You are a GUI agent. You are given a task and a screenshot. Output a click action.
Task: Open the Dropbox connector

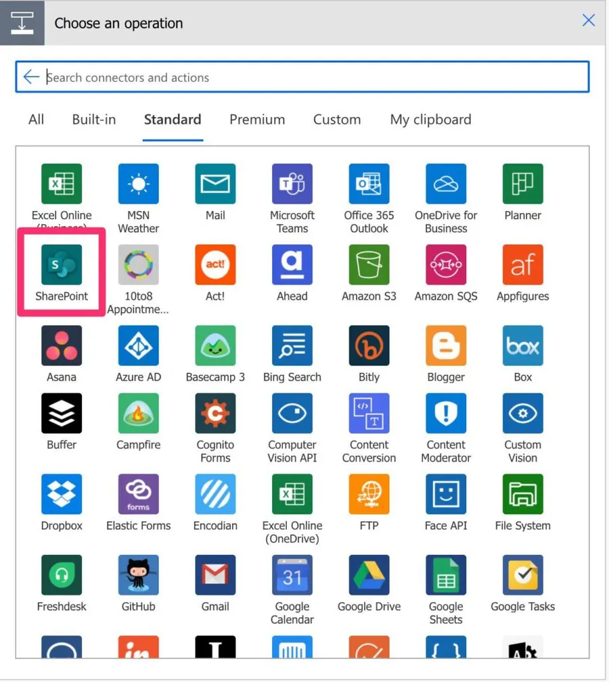[x=62, y=494]
